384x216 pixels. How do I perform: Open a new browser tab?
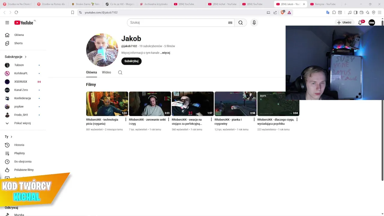point(345,4)
